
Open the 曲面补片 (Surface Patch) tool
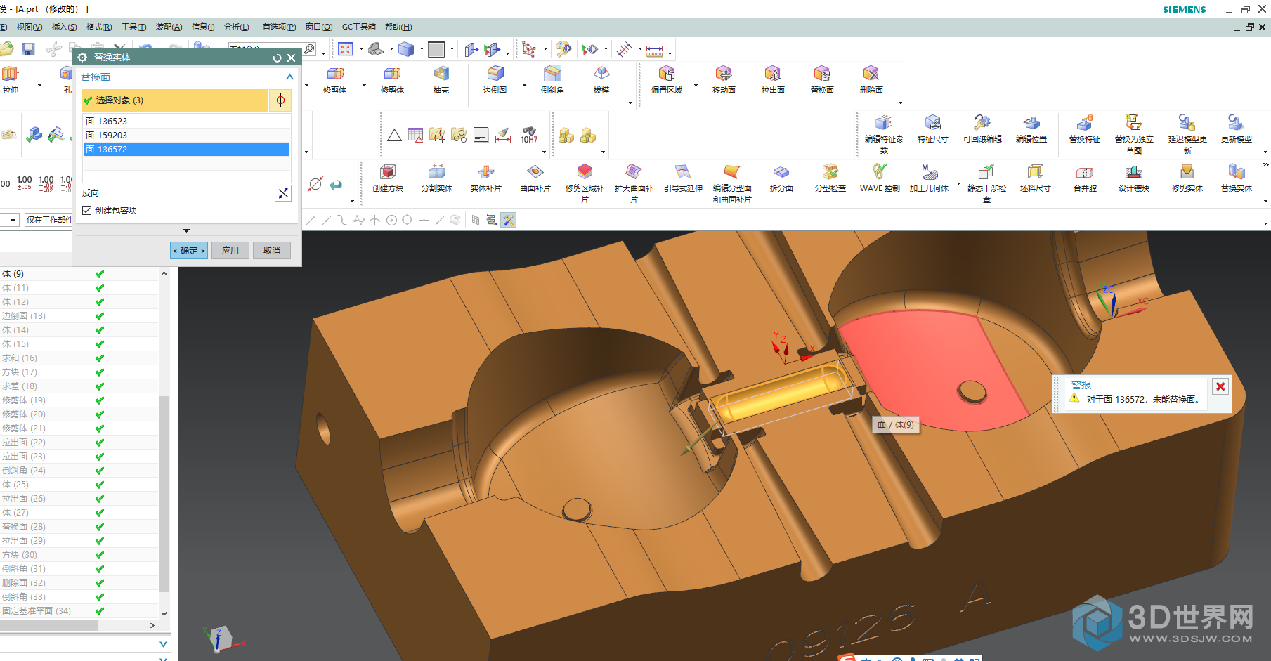(535, 172)
